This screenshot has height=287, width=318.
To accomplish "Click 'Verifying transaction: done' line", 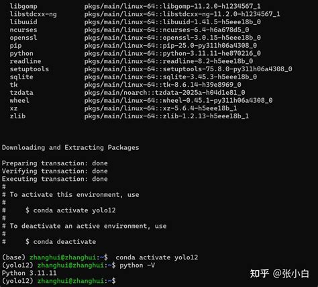I will click(55, 171).
